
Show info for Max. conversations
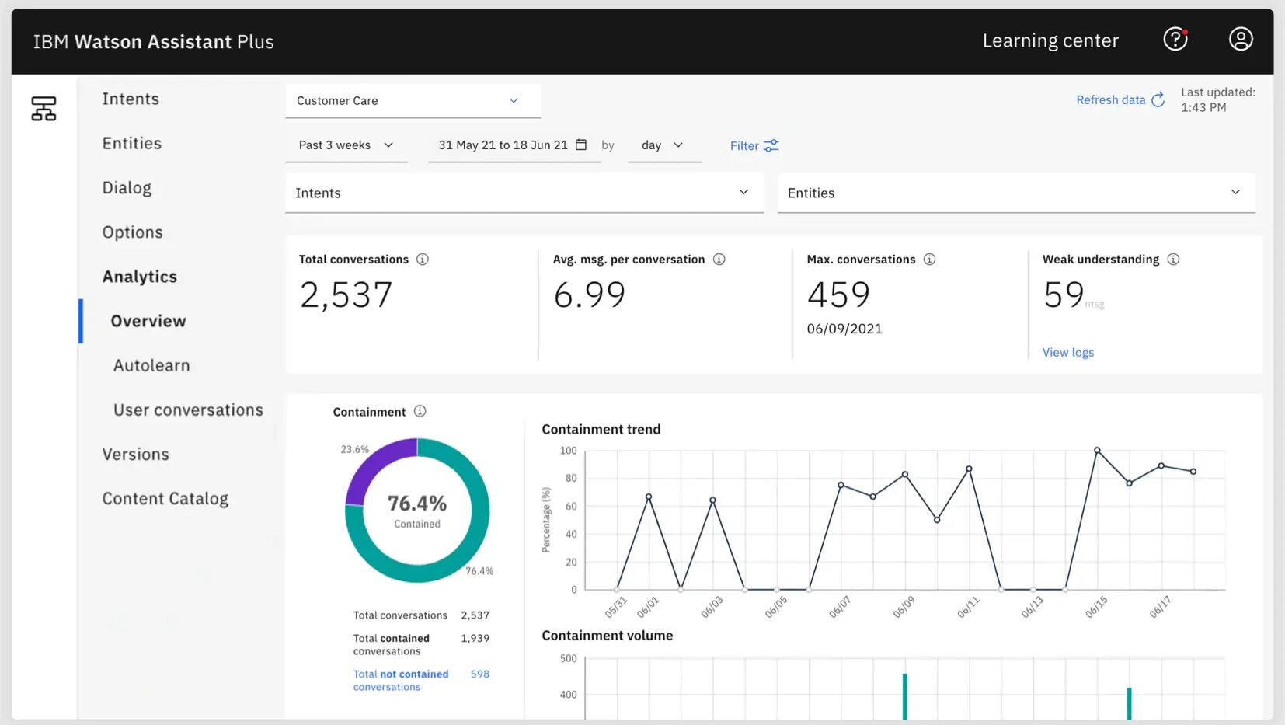[929, 260]
